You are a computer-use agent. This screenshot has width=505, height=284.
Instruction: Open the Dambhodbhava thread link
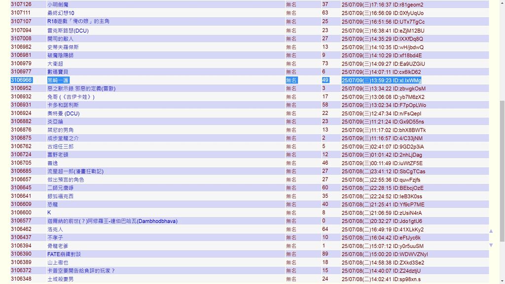[112, 221]
